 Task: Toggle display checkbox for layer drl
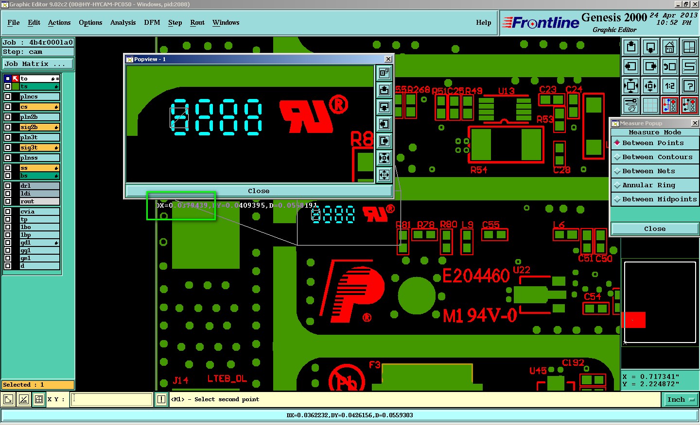(8, 186)
